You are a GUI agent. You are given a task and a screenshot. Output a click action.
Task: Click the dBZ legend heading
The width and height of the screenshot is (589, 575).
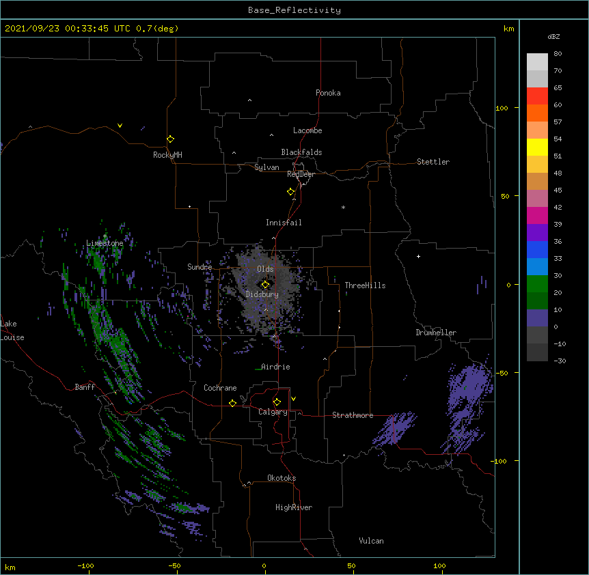553,36
